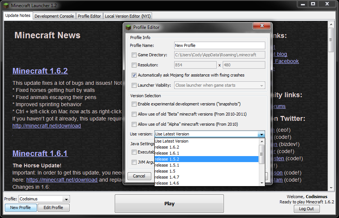Image resolution: width=339 pixels, height=218 pixels.
Task: Click the Edit Profile button
Action: tap(53, 207)
